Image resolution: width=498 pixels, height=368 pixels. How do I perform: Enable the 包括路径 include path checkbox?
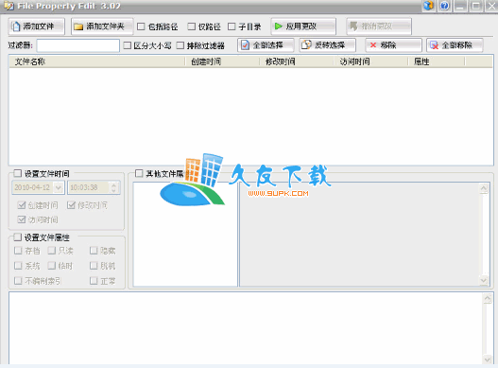click(x=141, y=26)
